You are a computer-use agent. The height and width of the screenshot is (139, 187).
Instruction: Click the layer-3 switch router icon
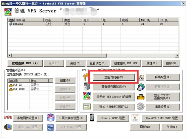click(x=51, y=118)
